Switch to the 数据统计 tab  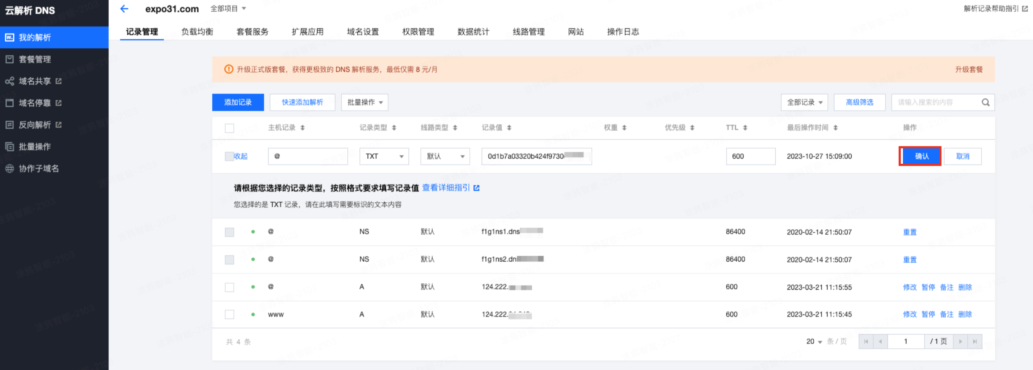473,32
